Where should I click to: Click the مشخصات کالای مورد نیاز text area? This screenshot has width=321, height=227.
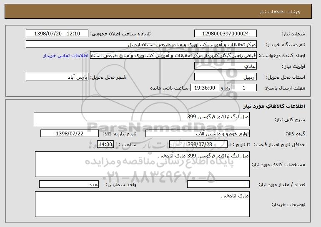(x=142, y=164)
